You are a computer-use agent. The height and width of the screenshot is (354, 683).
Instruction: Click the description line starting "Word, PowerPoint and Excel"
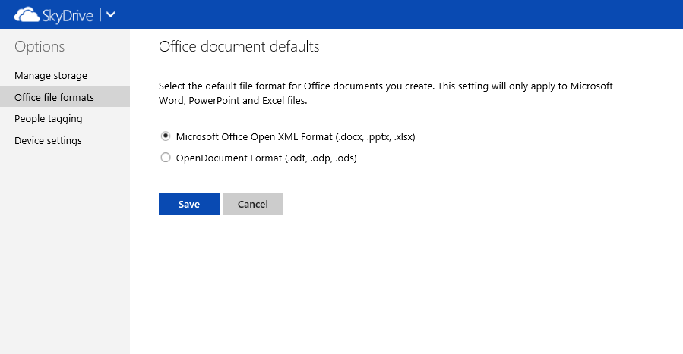232,100
